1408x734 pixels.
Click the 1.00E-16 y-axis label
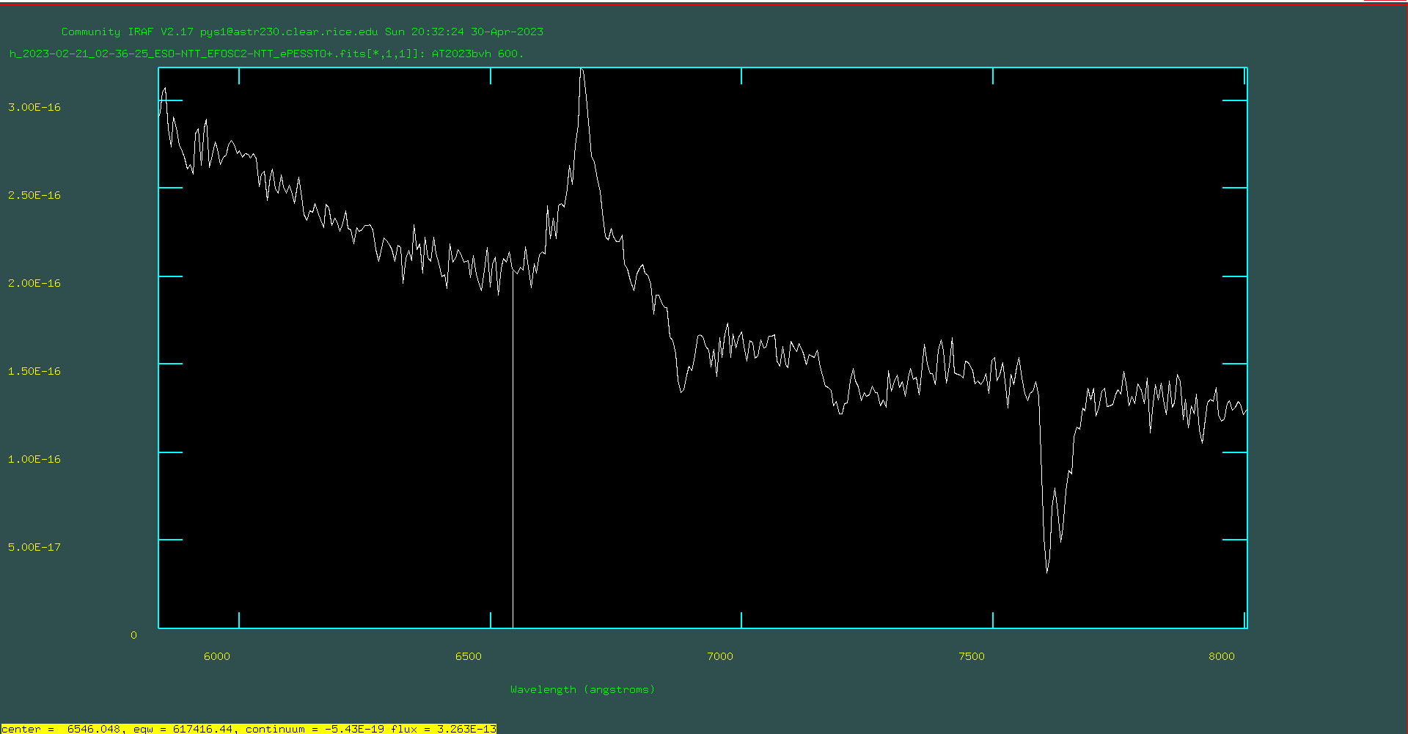click(x=34, y=459)
